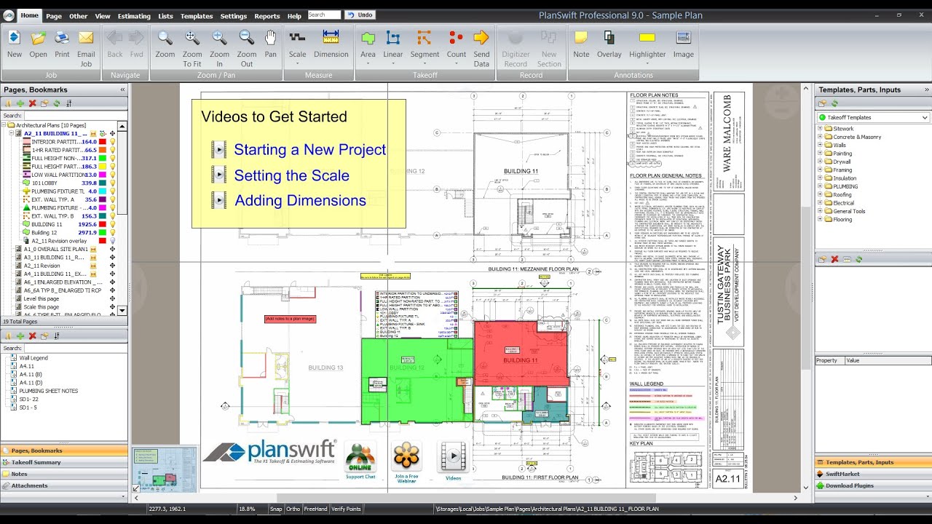Toggle visibility bulb for BUILDING 11 item
Screen dimensions: 932x524
pyautogui.click(x=113, y=224)
